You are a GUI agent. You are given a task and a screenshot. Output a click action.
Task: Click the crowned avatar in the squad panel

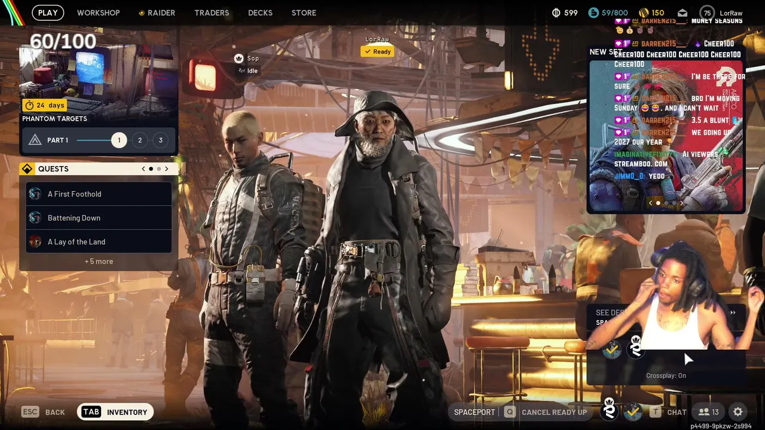[636, 349]
